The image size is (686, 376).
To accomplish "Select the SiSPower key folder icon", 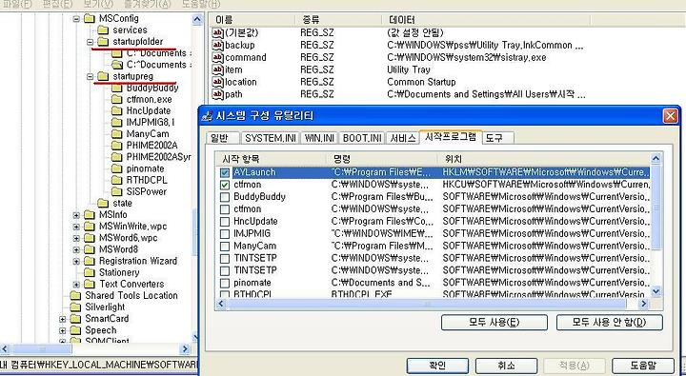I will click(117, 191).
